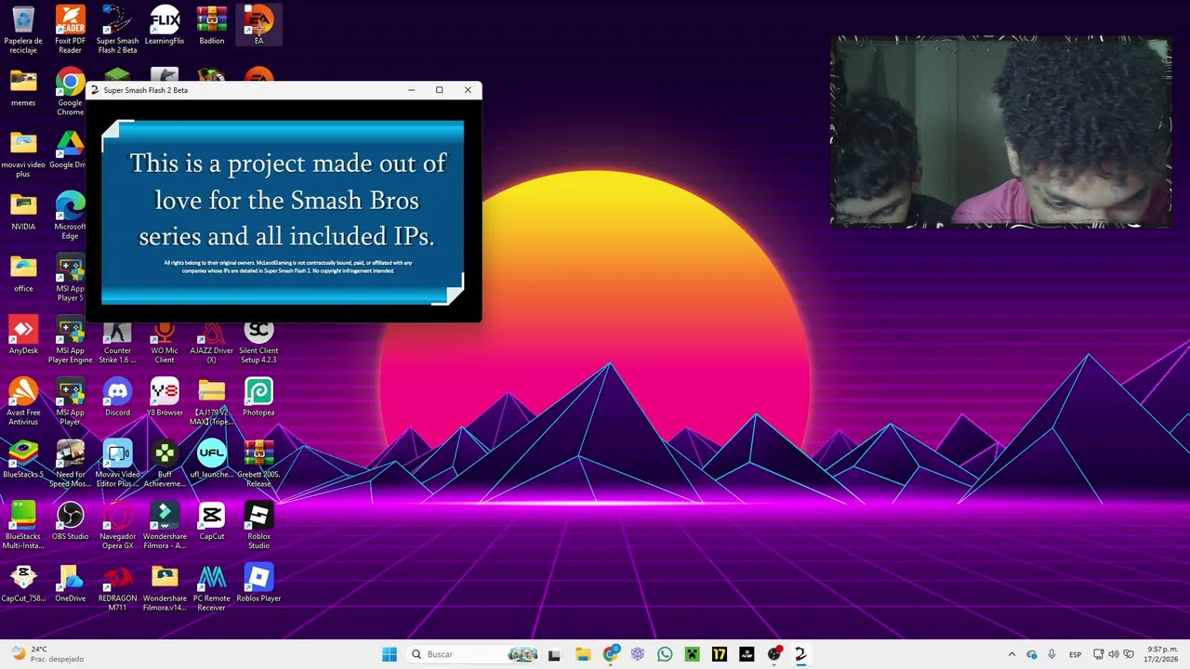Launch Movavi Video Editor Plus shortcut

117,464
